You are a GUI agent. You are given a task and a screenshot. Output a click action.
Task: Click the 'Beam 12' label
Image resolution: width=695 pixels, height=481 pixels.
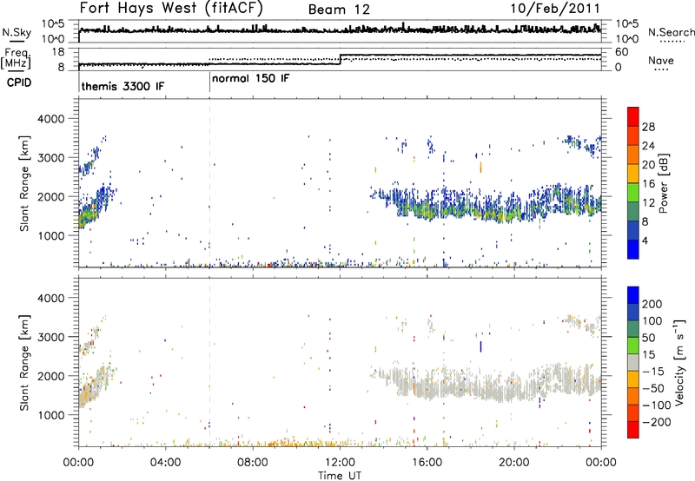tap(339, 10)
